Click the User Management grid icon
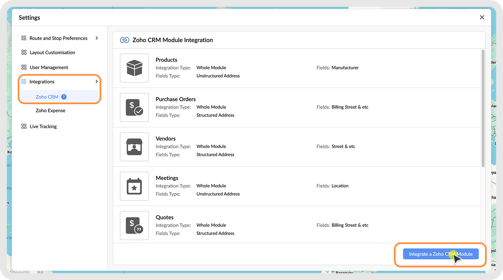 (24, 67)
